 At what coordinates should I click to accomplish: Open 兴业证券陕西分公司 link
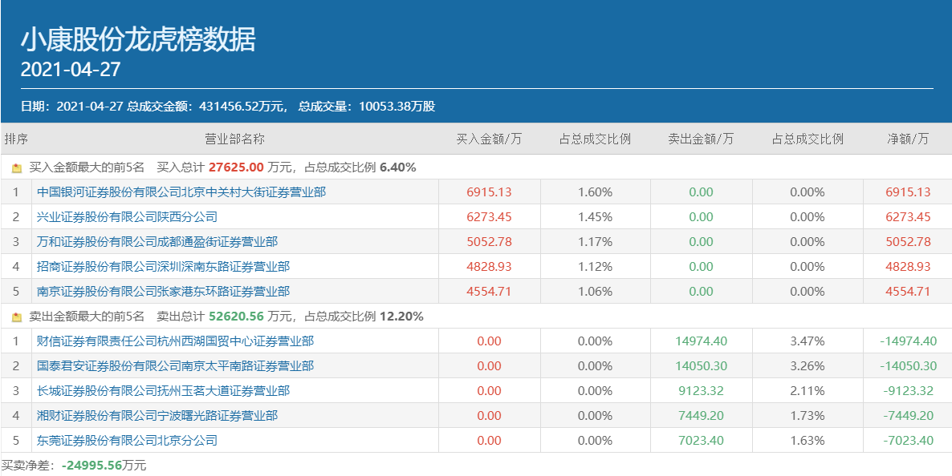127,217
